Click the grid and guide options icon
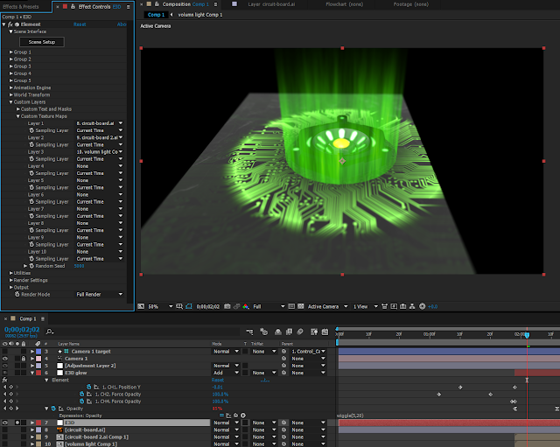The image size is (560, 447). coord(179,306)
